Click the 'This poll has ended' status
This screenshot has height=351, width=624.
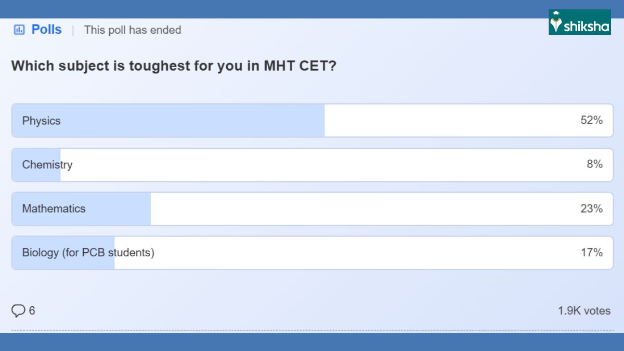[133, 30]
